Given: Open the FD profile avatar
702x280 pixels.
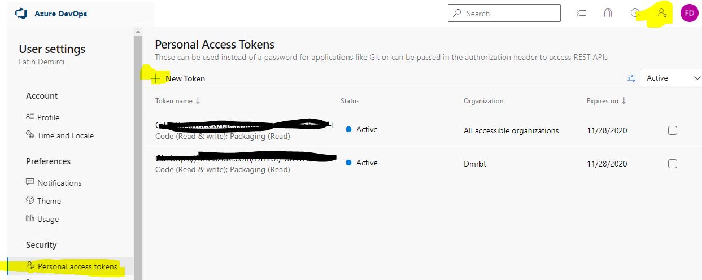Looking at the screenshot, I should (x=689, y=13).
